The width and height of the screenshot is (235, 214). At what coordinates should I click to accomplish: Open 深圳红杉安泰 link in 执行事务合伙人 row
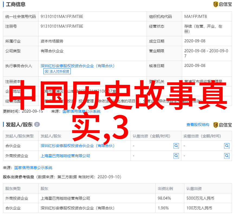click(x=78, y=66)
